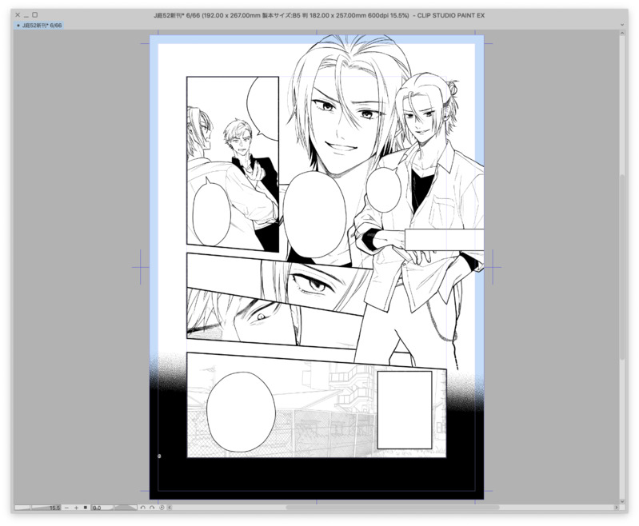
Task: Rotate the canvas right icon
Action: point(152,508)
